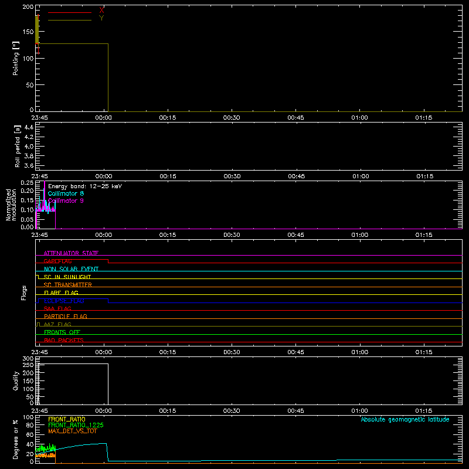Select the NON_SOLAR_EVENT flag label
Viewport: 469px width, 469px height.
(x=71, y=269)
